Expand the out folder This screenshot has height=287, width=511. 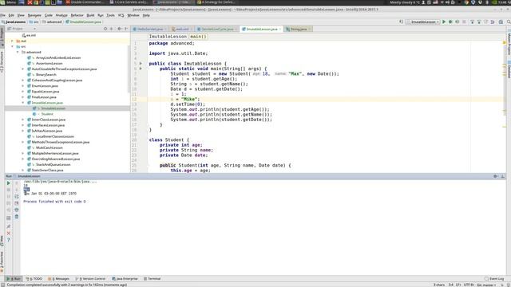13,41
